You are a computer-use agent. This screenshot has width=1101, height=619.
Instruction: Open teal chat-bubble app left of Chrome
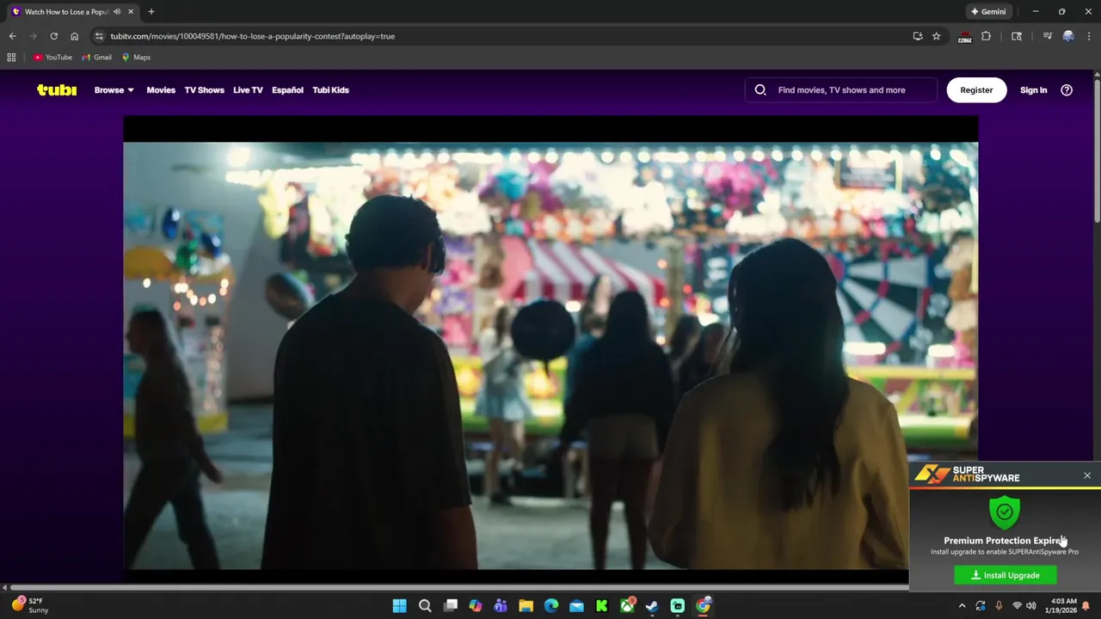coord(678,606)
